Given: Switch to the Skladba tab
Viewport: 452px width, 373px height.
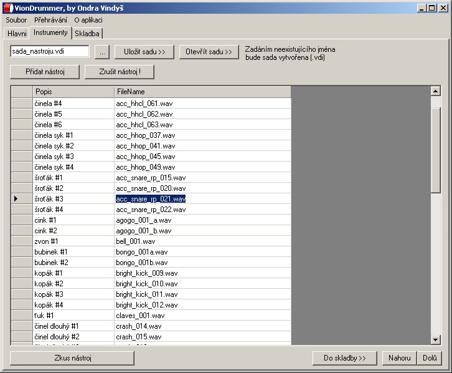Looking at the screenshot, I should (87, 34).
